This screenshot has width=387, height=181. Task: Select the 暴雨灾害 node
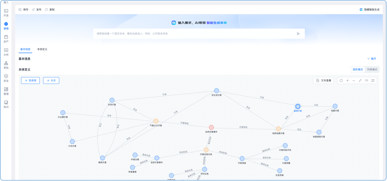tap(102, 158)
